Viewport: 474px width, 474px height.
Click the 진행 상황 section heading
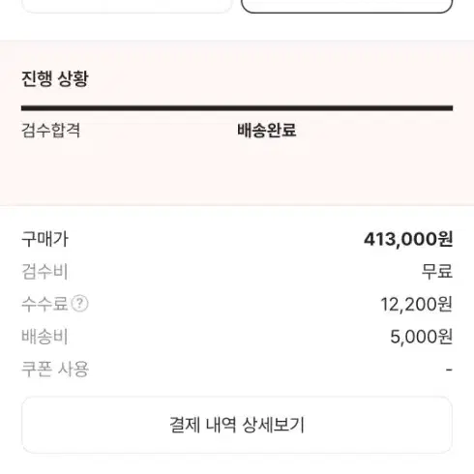point(55,78)
